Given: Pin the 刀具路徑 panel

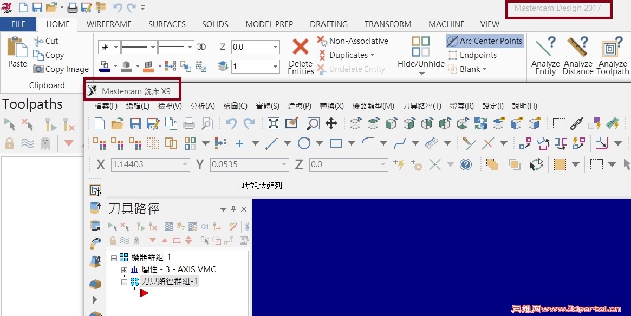Looking at the screenshot, I should (234, 209).
